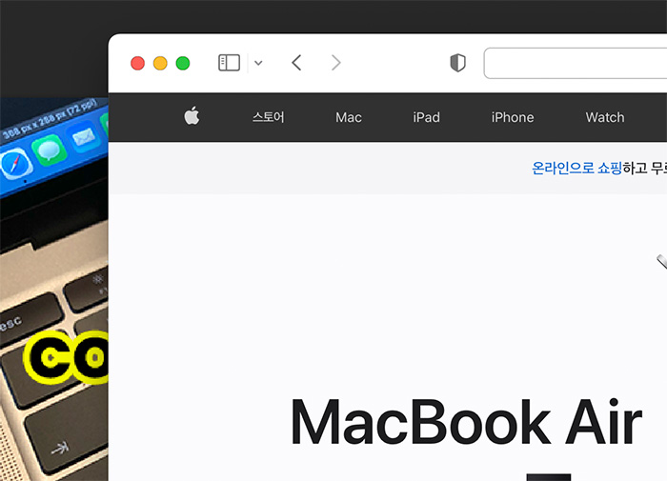
Task: Open the 스토어 menu item
Action: [268, 117]
